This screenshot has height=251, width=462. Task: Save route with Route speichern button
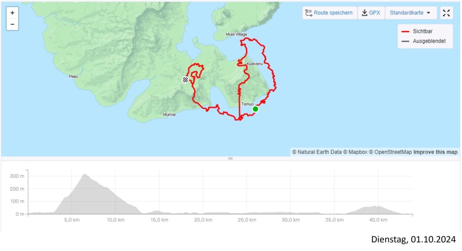(329, 13)
